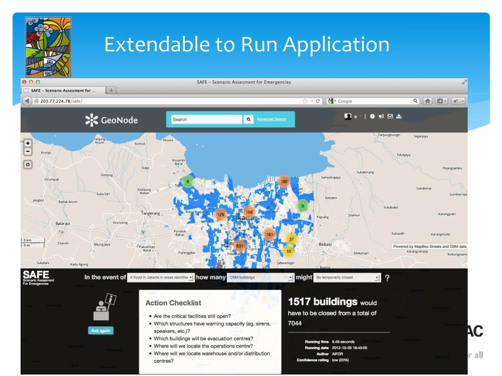This screenshot has width=502, height=376.
Task: Reload the page with the refresh icon
Action: click(318, 101)
